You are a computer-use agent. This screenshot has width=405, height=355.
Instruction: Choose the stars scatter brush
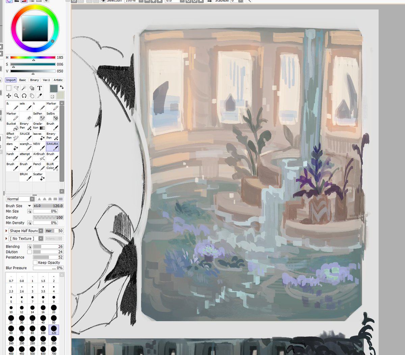[12, 146]
